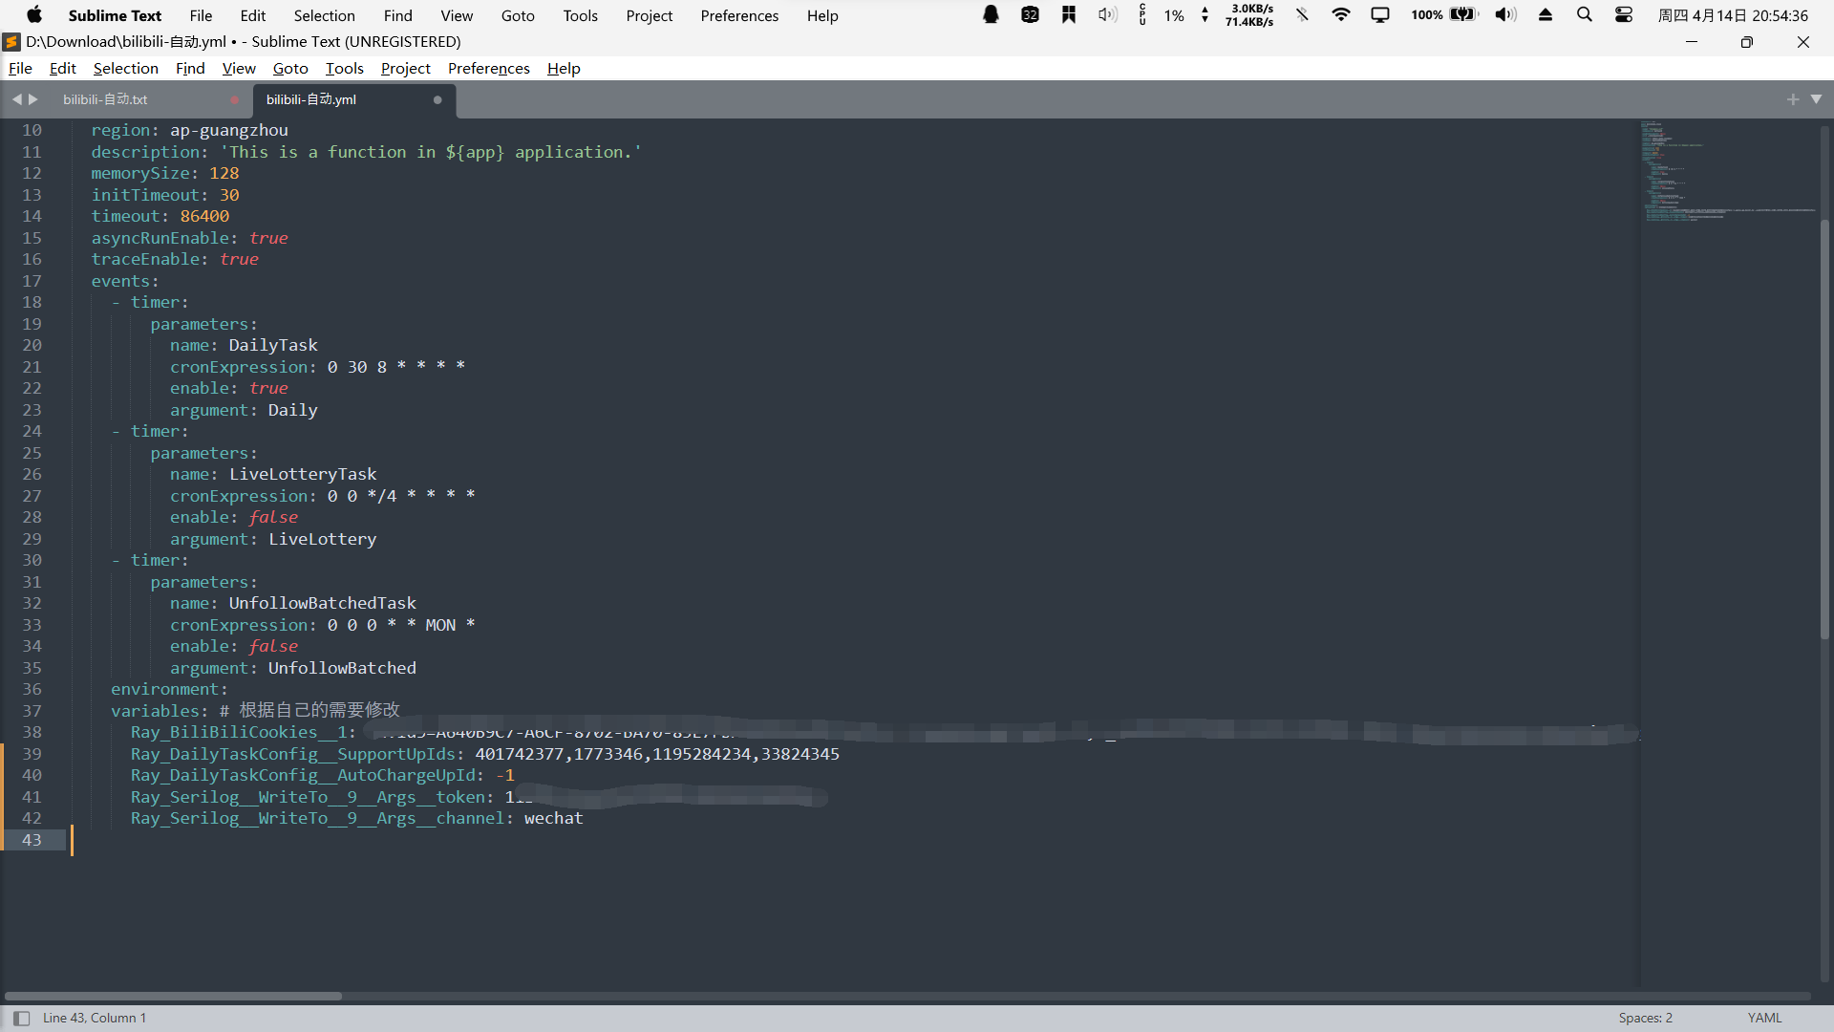Click the eject icon in menu bar
Image resolution: width=1834 pixels, height=1032 pixels.
1546,15
